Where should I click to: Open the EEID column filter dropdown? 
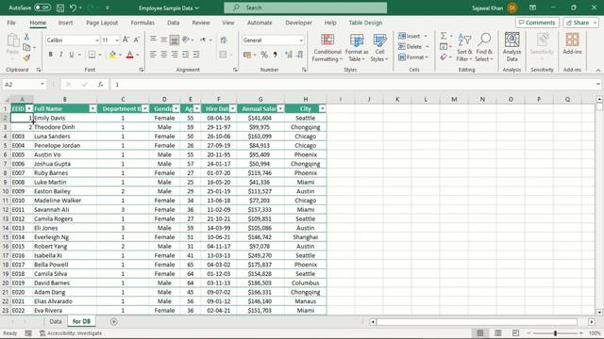tap(29, 109)
